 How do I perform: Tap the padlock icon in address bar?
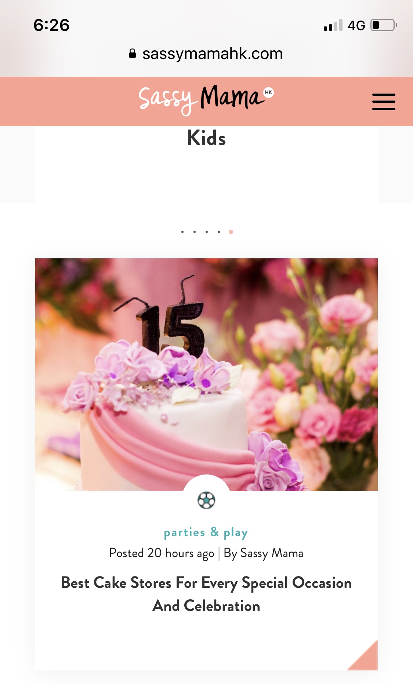point(133,54)
